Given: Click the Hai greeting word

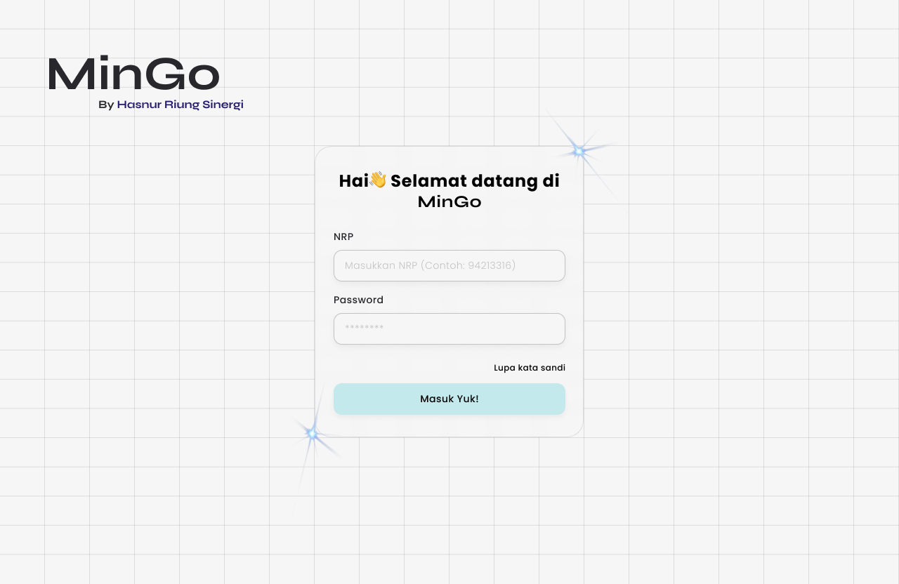Looking at the screenshot, I should (x=353, y=180).
